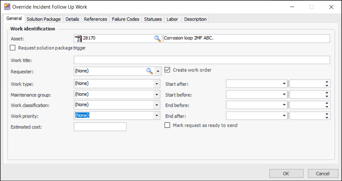342x181 pixels.
Task: Expand the Work priority dropdown
Action: click(157, 116)
